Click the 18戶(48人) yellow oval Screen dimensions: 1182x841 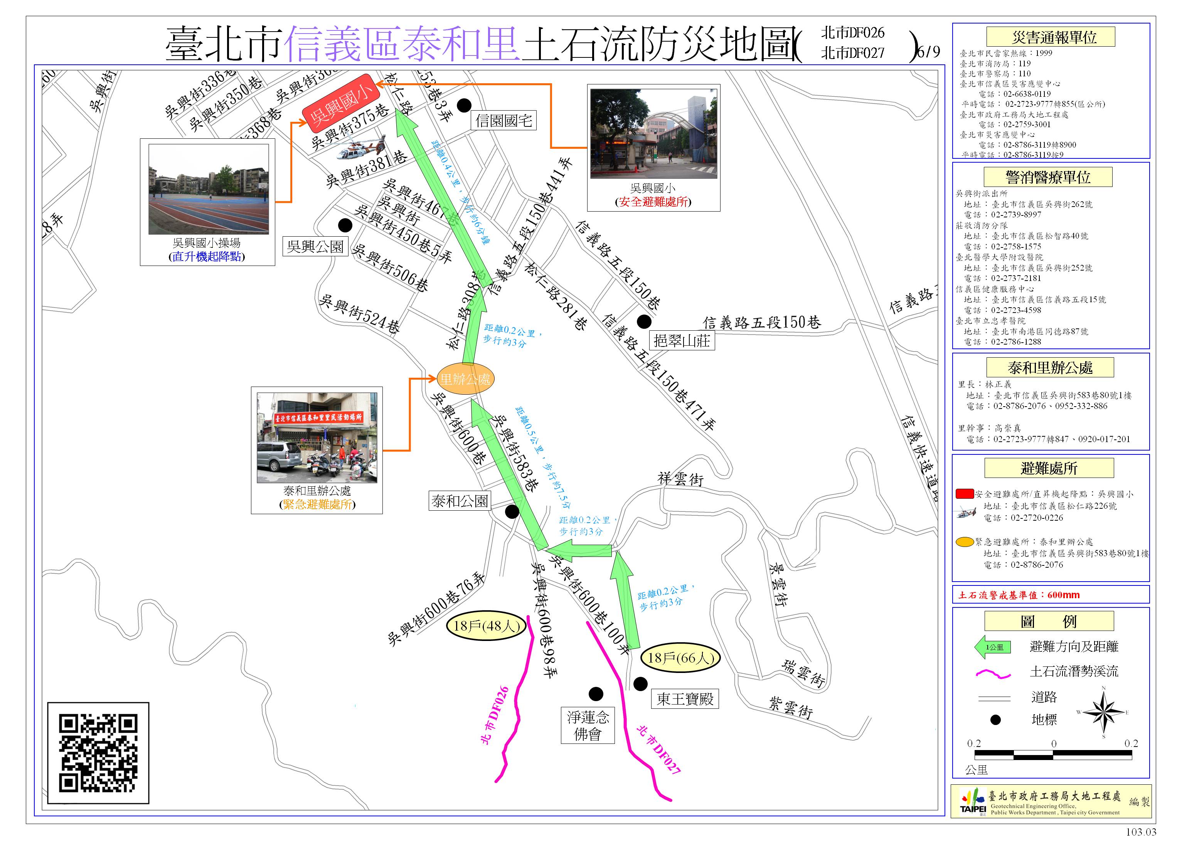(x=487, y=626)
